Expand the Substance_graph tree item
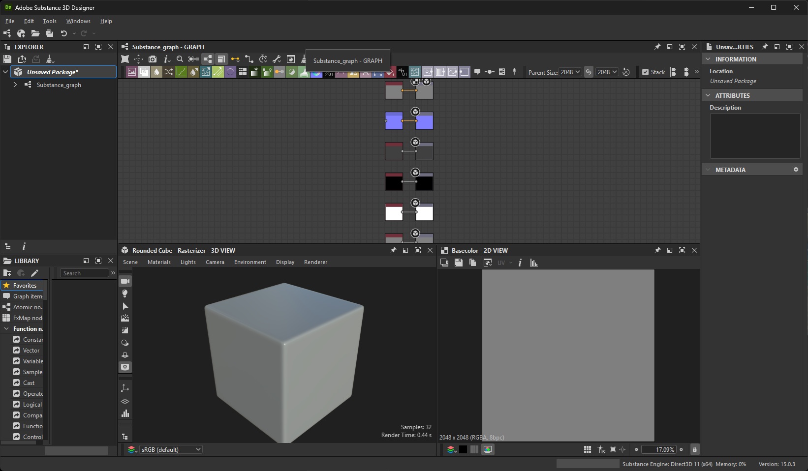This screenshot has width=808, height=471. coord(15,85)
